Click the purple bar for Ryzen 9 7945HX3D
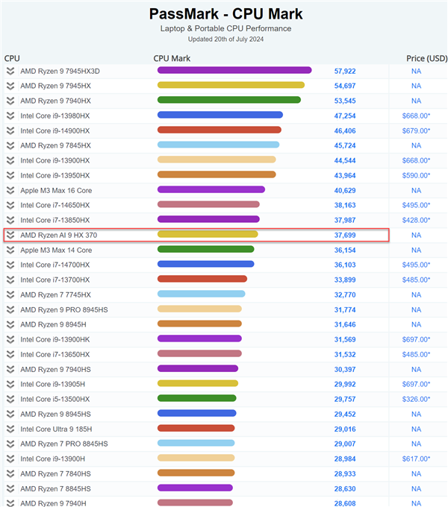Viewport: 448px width, 507px height. [x=234, y=71]
